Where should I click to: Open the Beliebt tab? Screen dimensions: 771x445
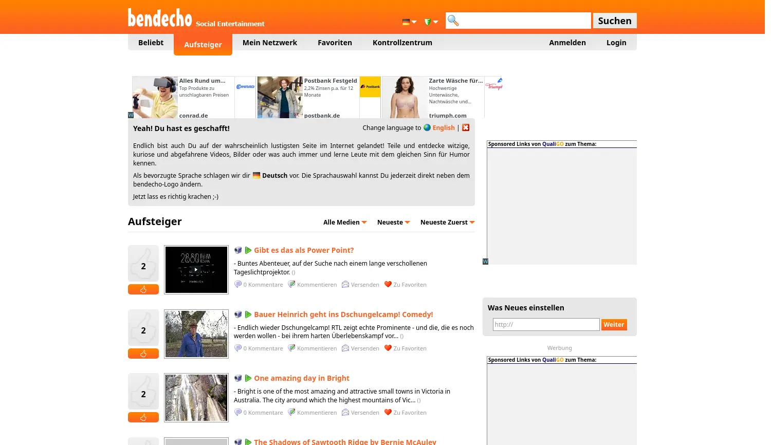coord(151,43)
